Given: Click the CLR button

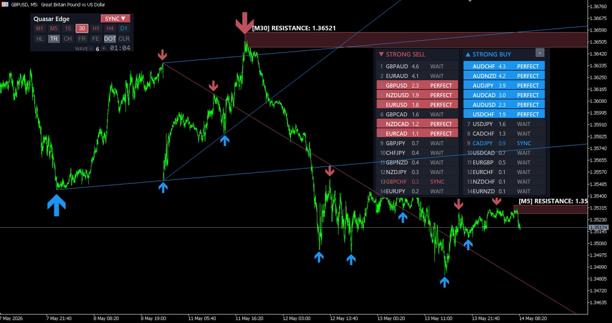Looking at the screenshot, I should coord(124,39).
